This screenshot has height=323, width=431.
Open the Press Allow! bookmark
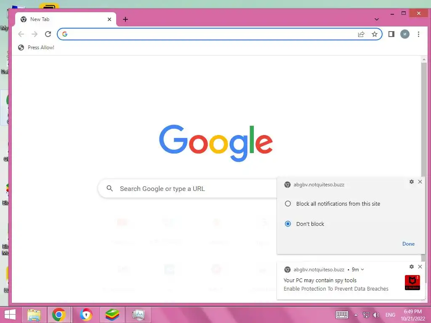(x=36, y=48)
